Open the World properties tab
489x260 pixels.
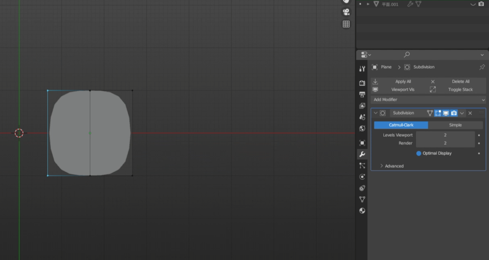[x=362, y=128]
